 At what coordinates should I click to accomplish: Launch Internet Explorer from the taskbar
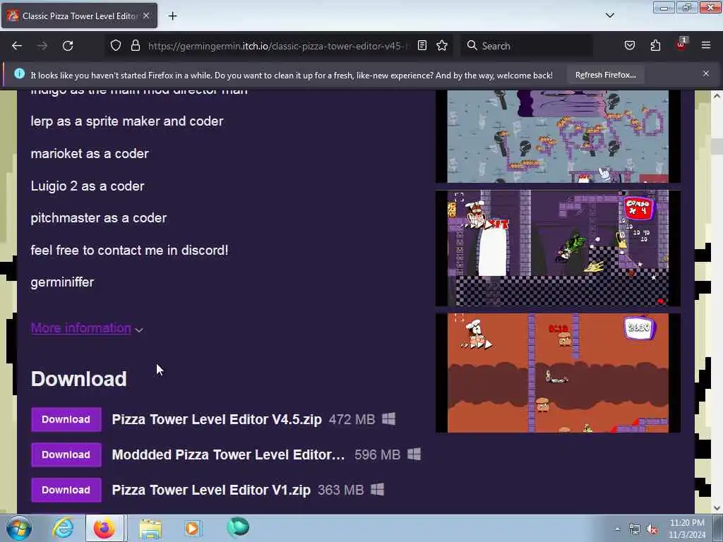coord(62,528)
